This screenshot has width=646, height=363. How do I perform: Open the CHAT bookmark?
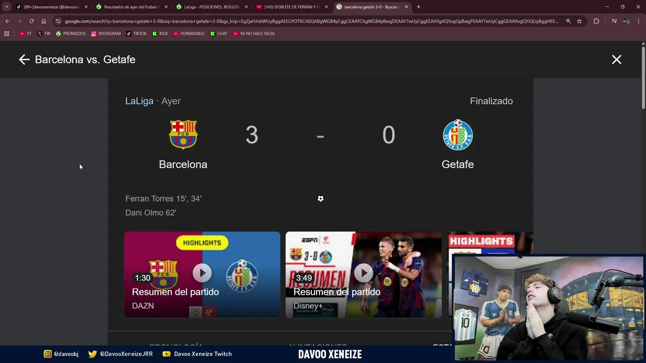point(219,34)
